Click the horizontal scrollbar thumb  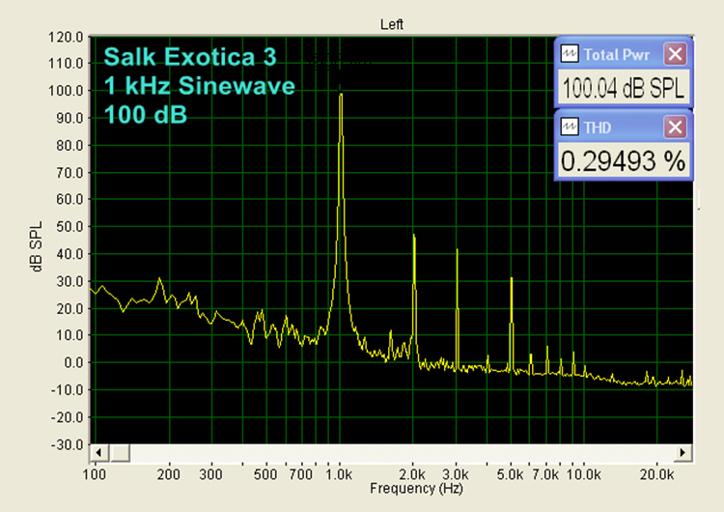[x=119, y=452]
